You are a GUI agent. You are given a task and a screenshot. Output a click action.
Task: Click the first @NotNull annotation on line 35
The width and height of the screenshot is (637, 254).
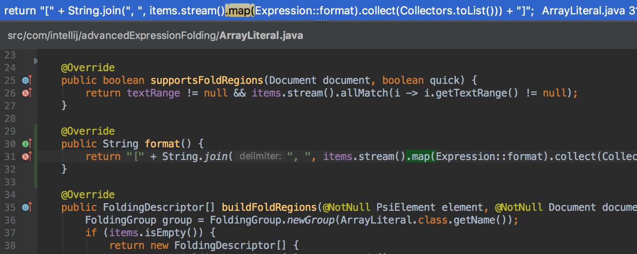coord(347,207)
